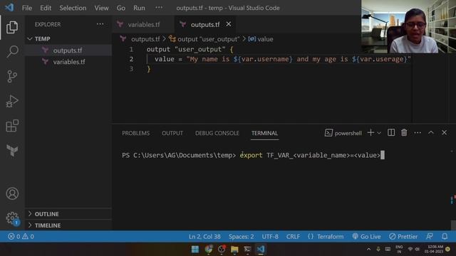
Task: Open the Selection menu
Action: click(73, 8)
